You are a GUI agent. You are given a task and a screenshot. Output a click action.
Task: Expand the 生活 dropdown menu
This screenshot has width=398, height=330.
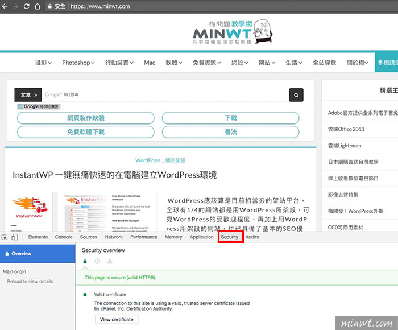294,63
